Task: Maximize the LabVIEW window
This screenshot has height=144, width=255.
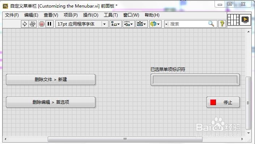Action: (230, 4)
